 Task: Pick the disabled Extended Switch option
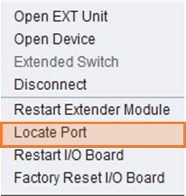click(x=92, y=62)
